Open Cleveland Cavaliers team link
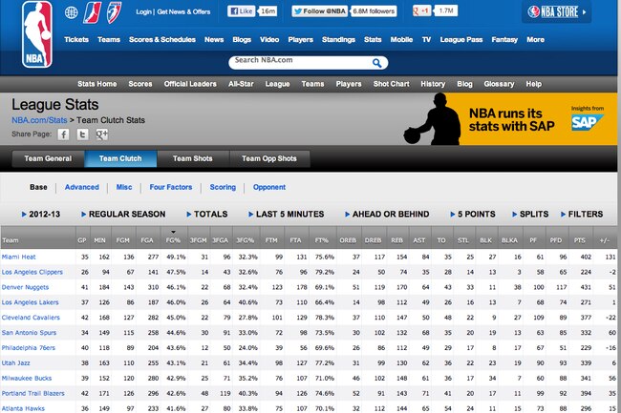 [31, 318]
